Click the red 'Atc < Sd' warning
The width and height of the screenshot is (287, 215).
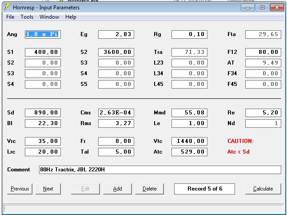(239, 152)
